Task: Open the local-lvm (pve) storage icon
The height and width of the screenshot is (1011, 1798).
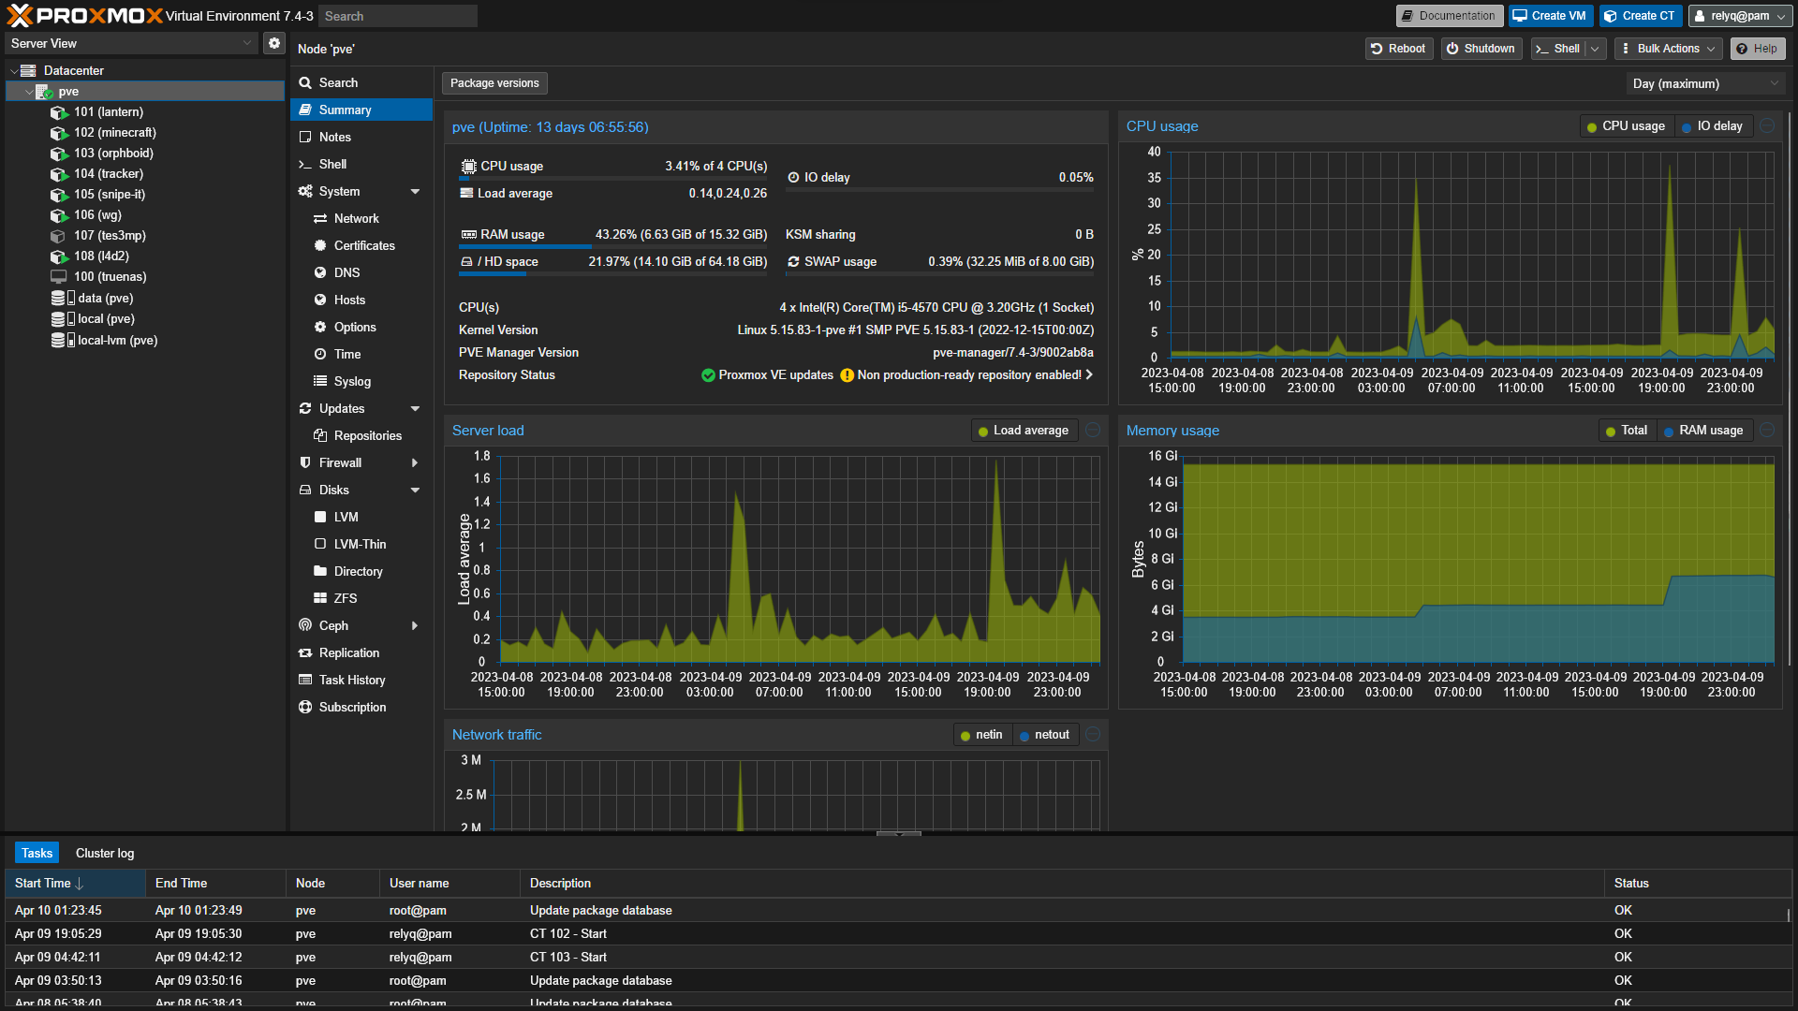Action: pos(62,341)
